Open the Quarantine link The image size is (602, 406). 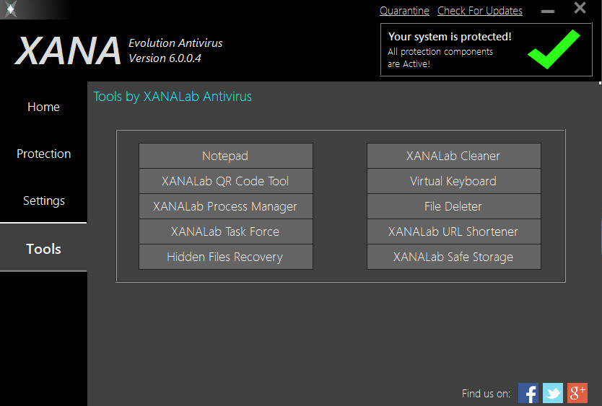404,11
